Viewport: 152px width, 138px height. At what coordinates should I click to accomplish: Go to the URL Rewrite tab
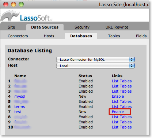click(117, 27)
